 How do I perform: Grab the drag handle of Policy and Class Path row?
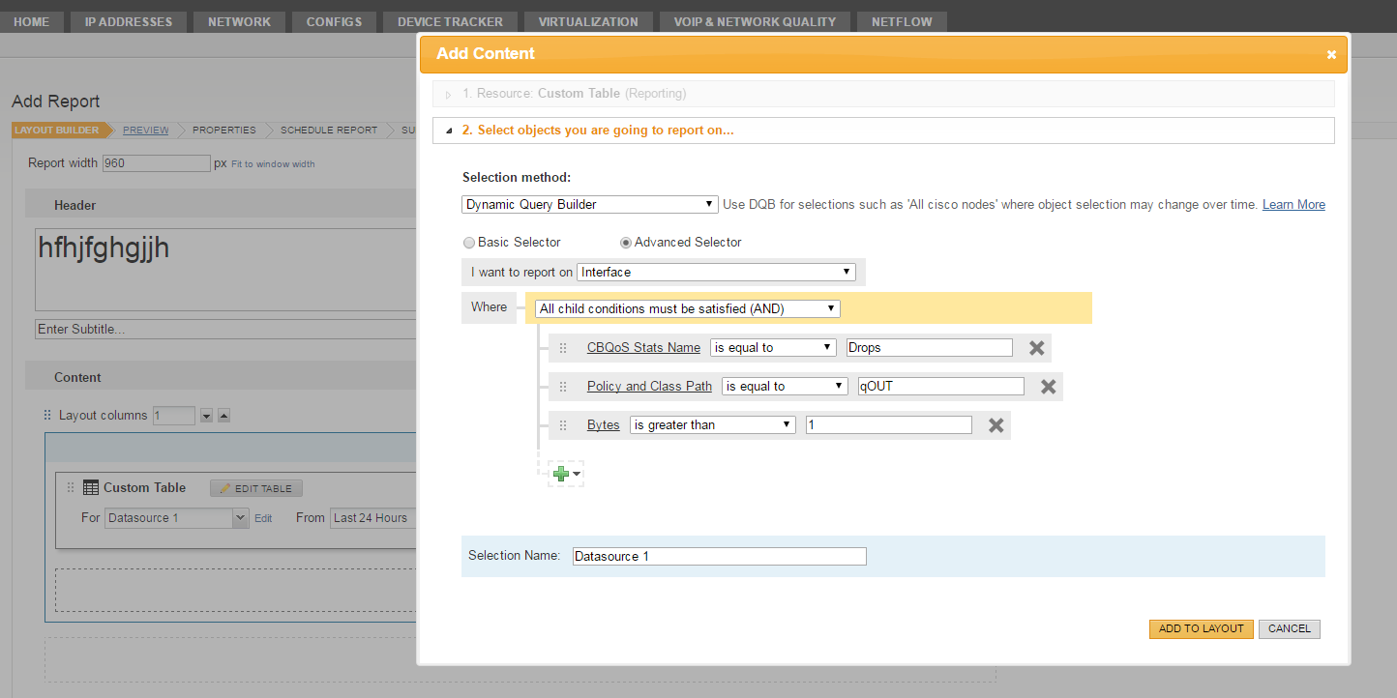pyautogui.click(x=563, y=387)
